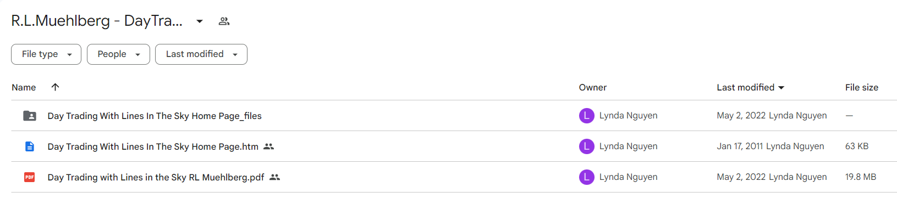The image size is (897, 215).
Task: Click the Owner column header
Action: (593, 88)
